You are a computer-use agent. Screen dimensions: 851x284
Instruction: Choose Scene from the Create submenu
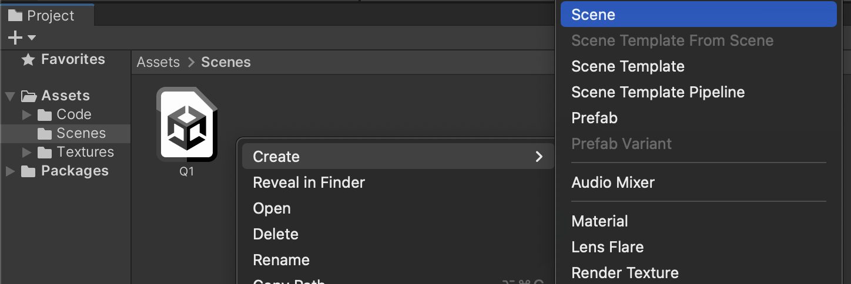(x=594, y=15)
